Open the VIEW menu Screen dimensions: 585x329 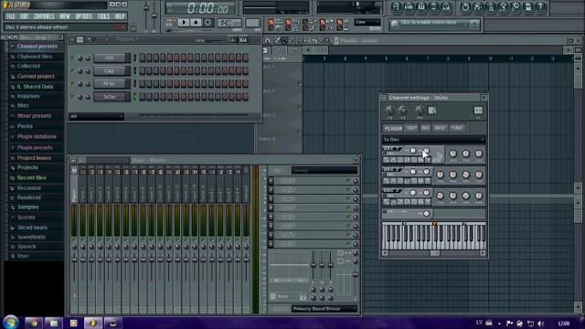[65, 16]
